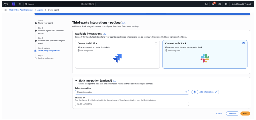256x120 pixels.
Task: Check the Connect with Jira checkbox
Action: tap(156, 43)
